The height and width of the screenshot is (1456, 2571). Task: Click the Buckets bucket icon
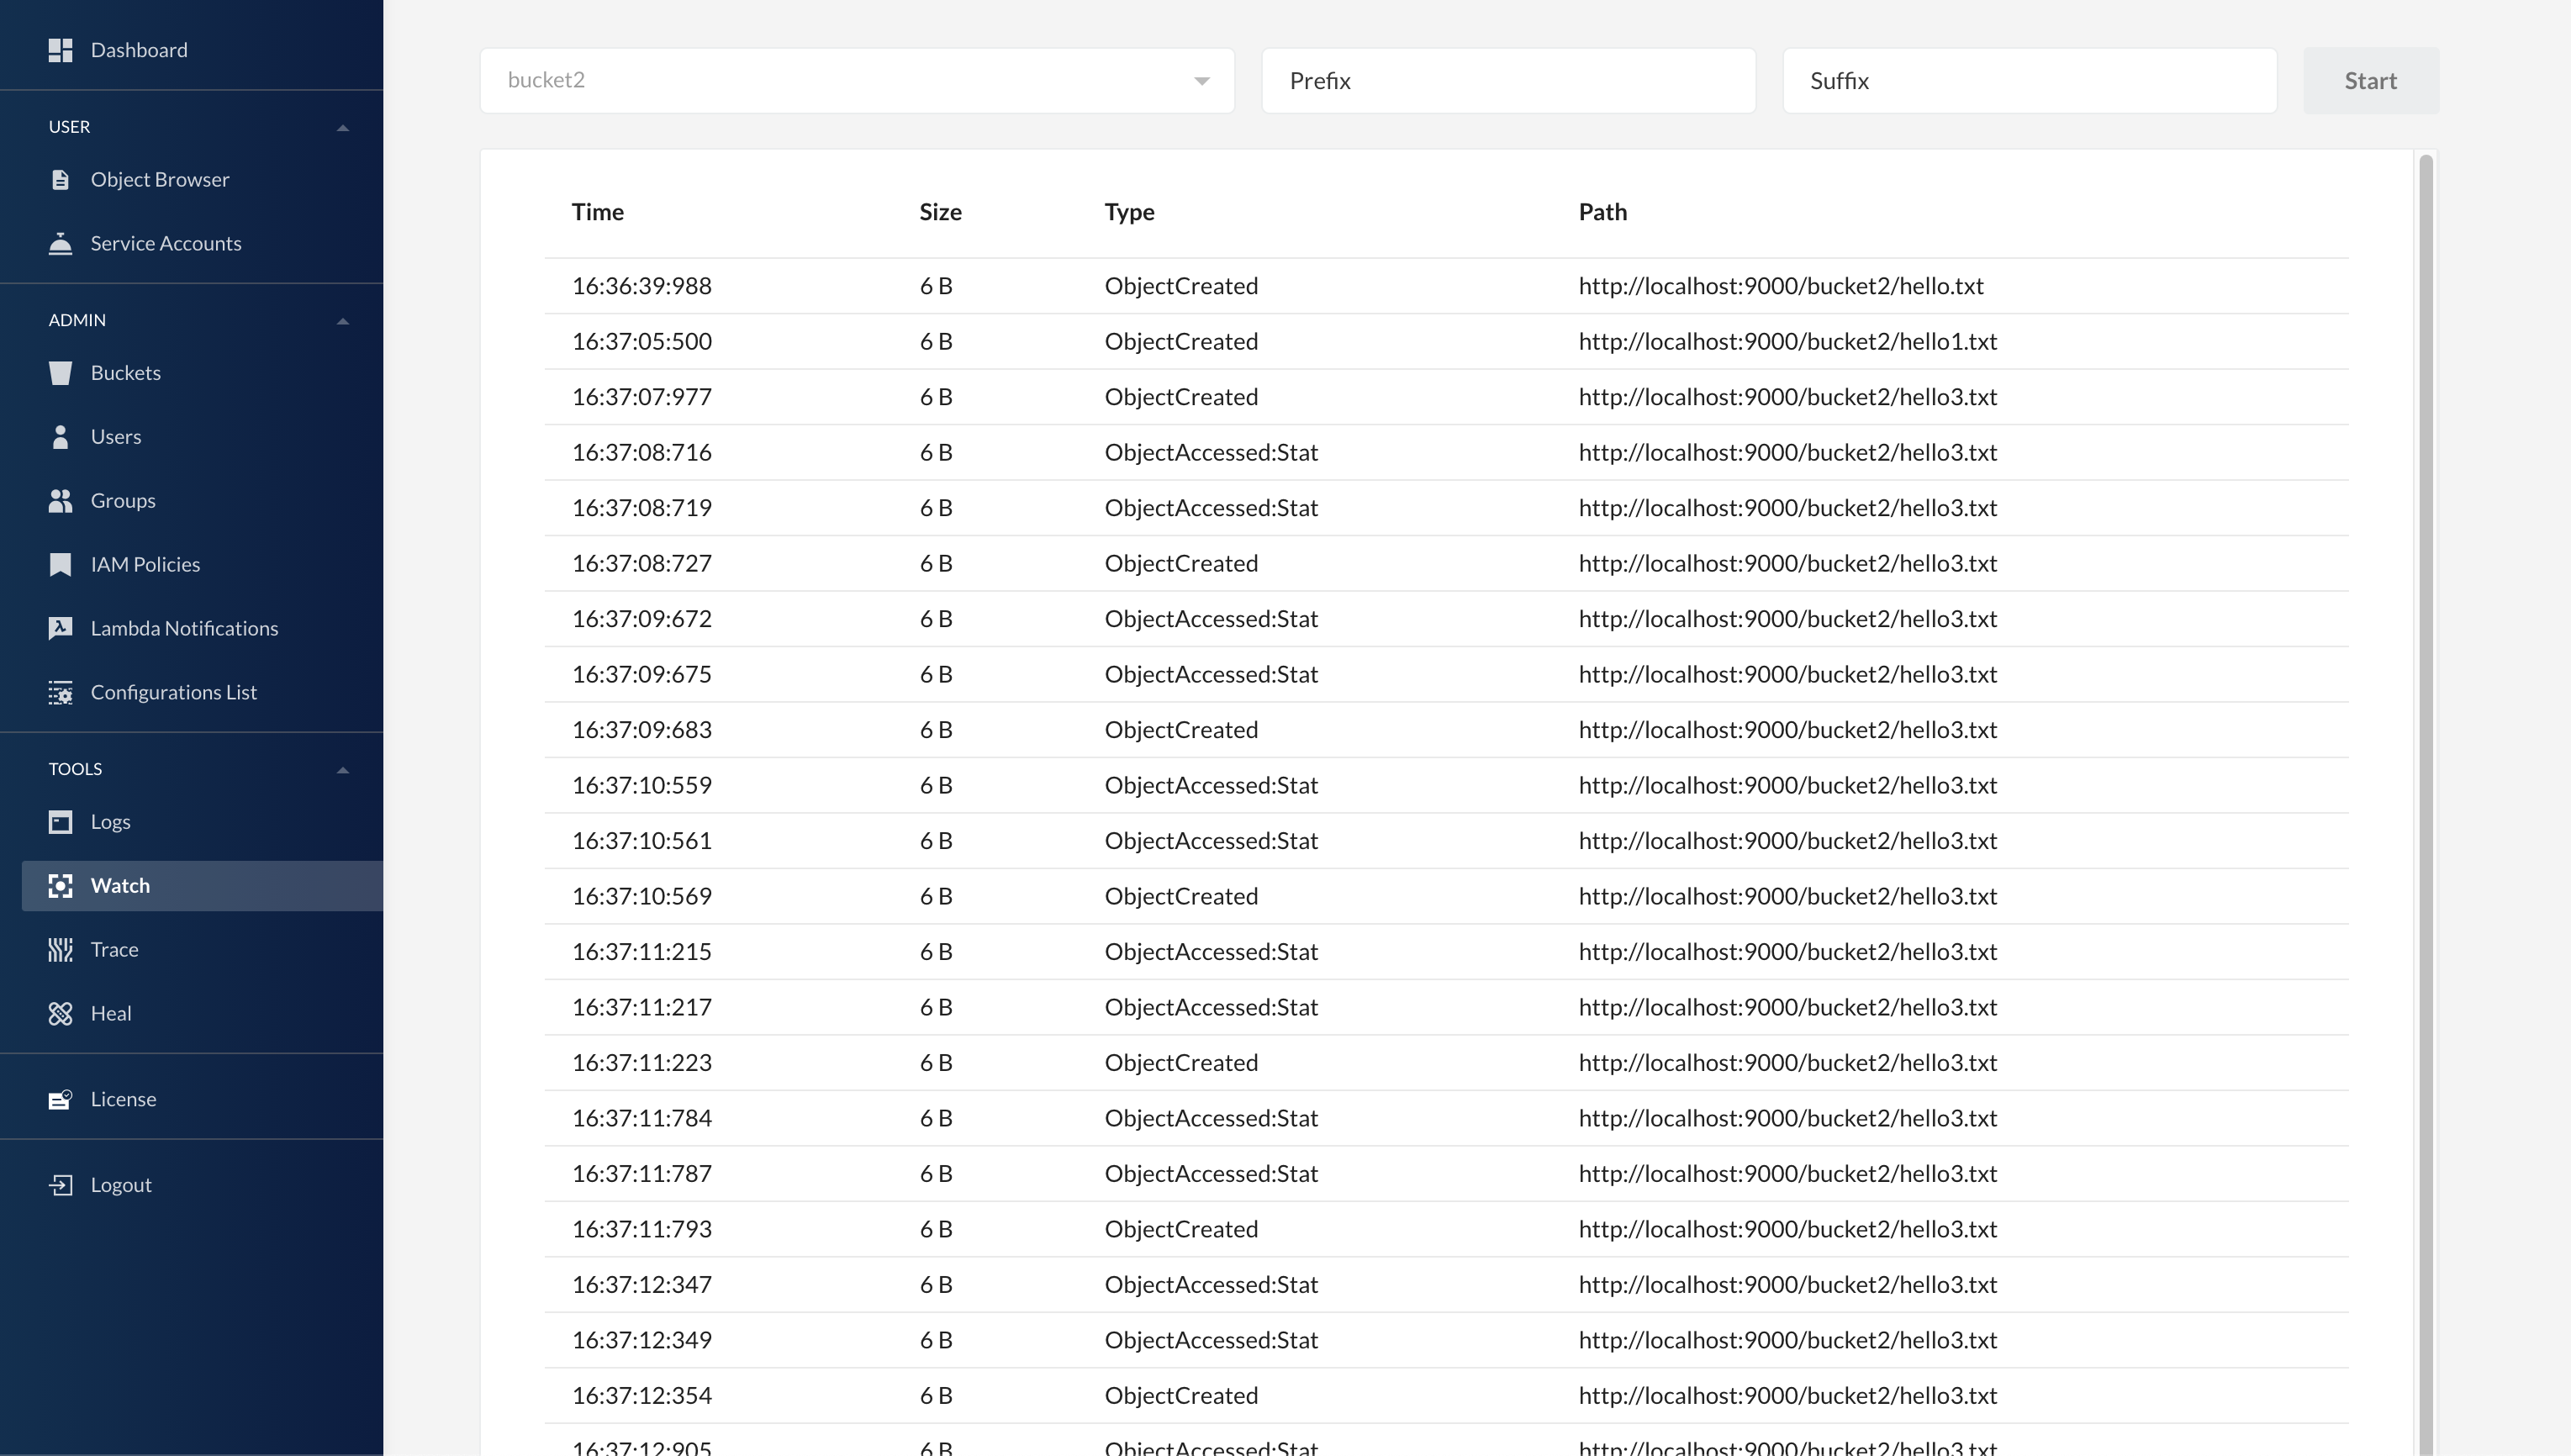[60, 373]
